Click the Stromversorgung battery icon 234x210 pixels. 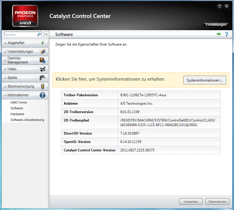click(x=43, y=86)
